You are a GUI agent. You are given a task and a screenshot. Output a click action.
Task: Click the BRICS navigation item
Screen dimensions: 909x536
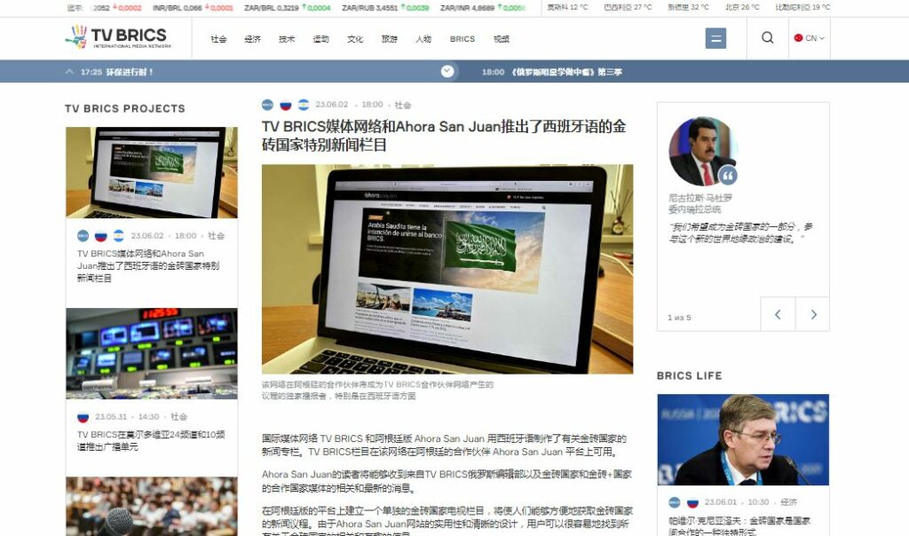click(x=462, y=39)
